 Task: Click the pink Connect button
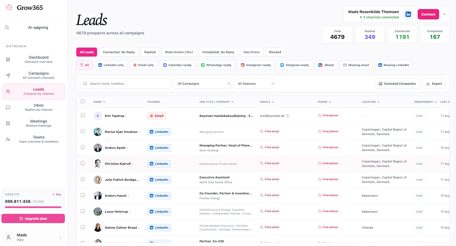(428, 14)
